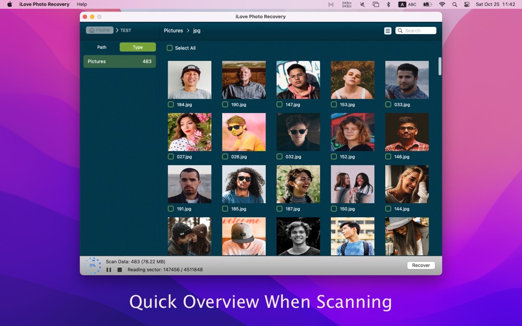Click the battery status icon

click(x=427, y=4)
